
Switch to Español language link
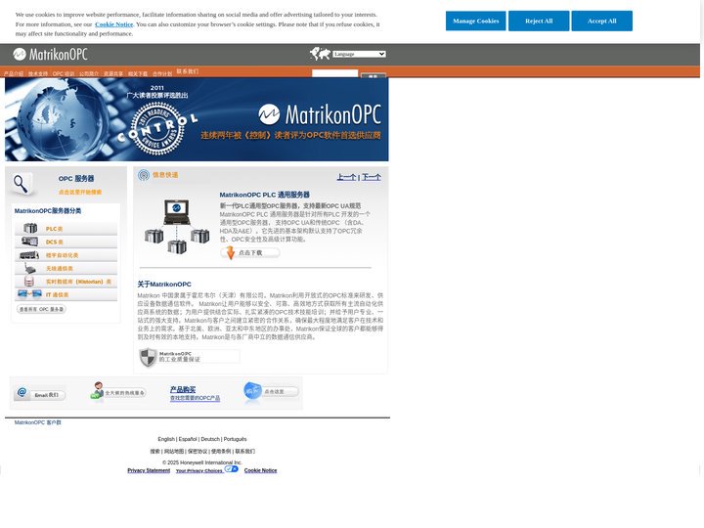click(188, 439)
